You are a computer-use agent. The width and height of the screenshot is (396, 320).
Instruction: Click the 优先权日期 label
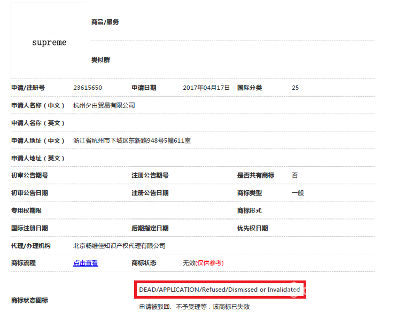pyautogui.click(x=253, y=228)
